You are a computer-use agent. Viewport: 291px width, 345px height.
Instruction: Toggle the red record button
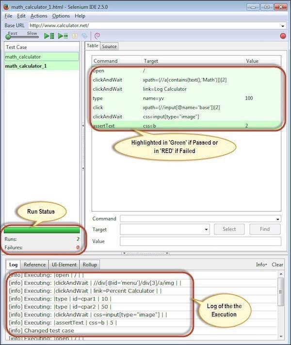click(283, 36)
